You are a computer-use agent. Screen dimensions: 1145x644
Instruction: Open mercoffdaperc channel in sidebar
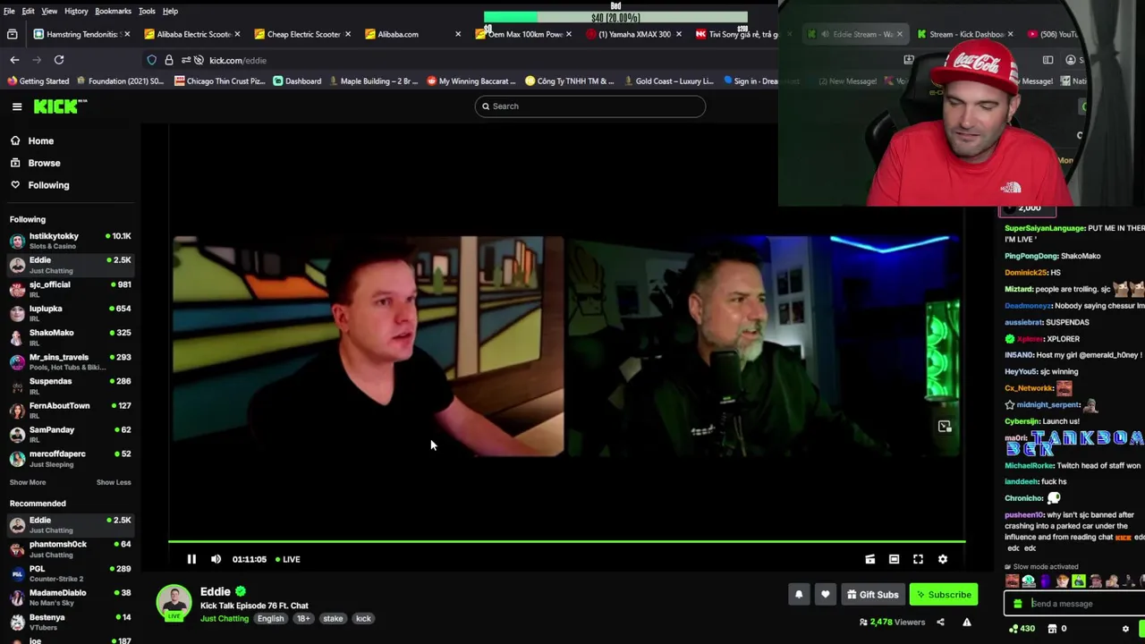70,458
